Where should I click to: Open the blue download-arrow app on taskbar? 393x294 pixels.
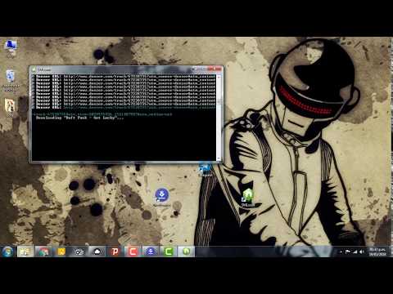tap(151, 252)
